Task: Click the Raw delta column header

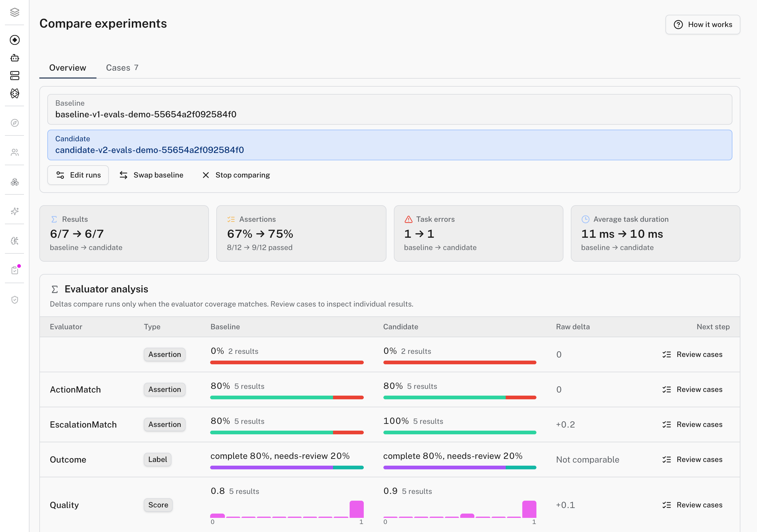Action: pyautogui.click(x=573, y=327)
